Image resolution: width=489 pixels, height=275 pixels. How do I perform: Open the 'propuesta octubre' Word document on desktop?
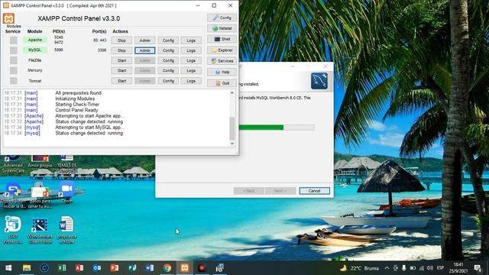(66, 230)
